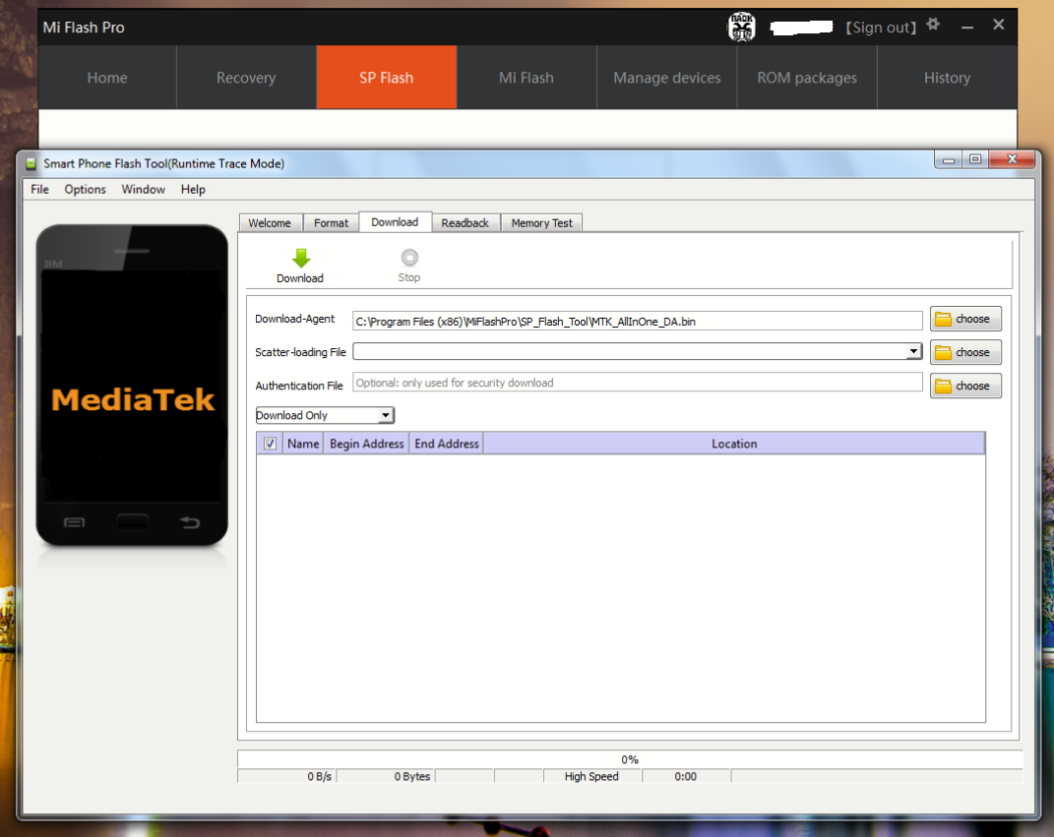Expand the Scatter-loading File dropdown

tap(913, 351)
